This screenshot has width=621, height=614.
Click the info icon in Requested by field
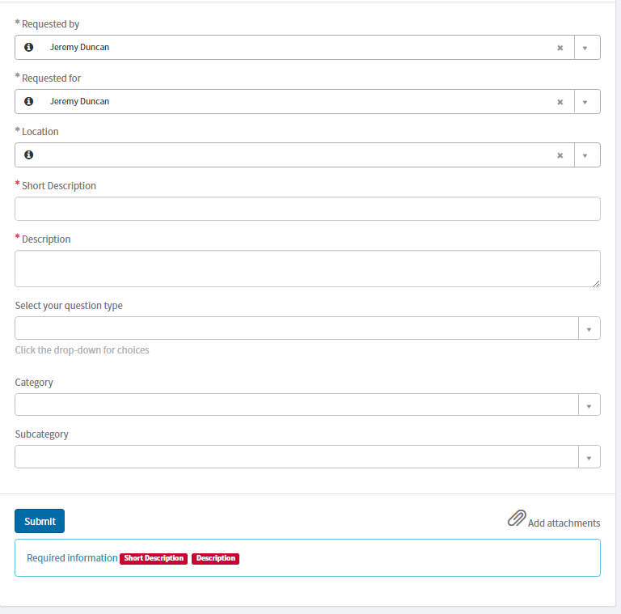pos(28,47)
